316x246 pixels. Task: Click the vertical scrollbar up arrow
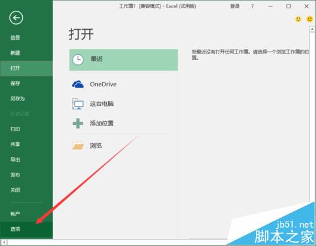(x=312, y=29)
